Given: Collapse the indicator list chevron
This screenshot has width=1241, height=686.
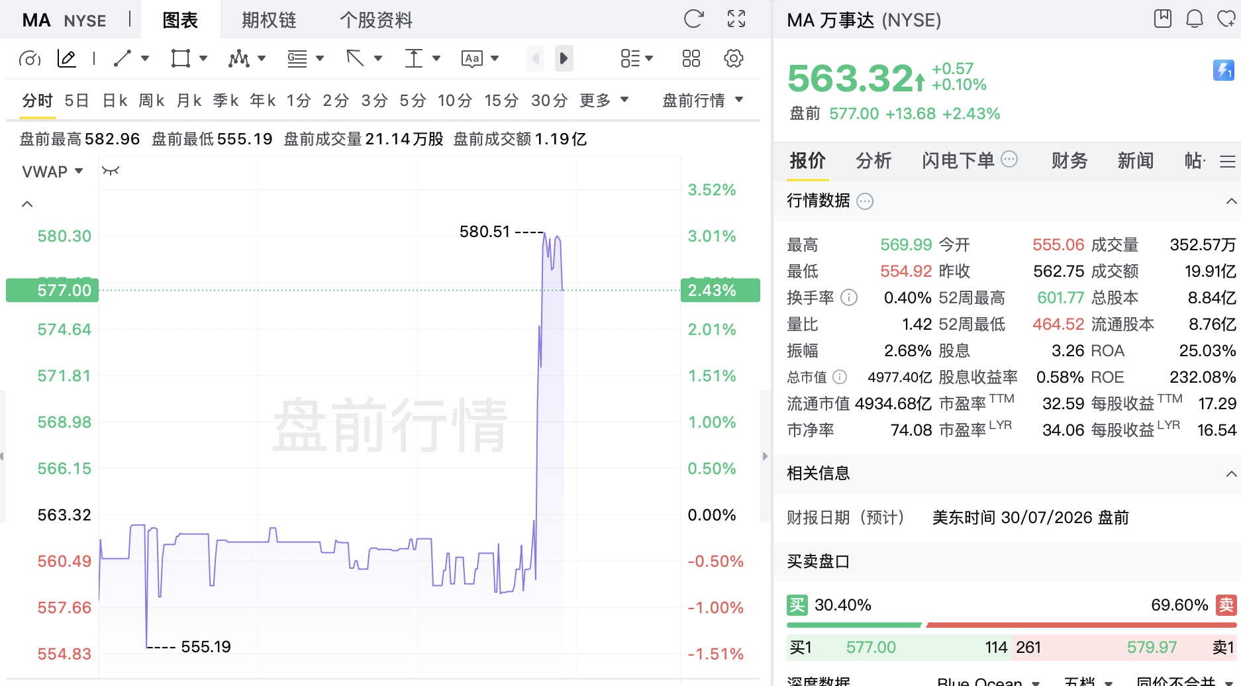Looking at the screenshot, I should 27,204.
